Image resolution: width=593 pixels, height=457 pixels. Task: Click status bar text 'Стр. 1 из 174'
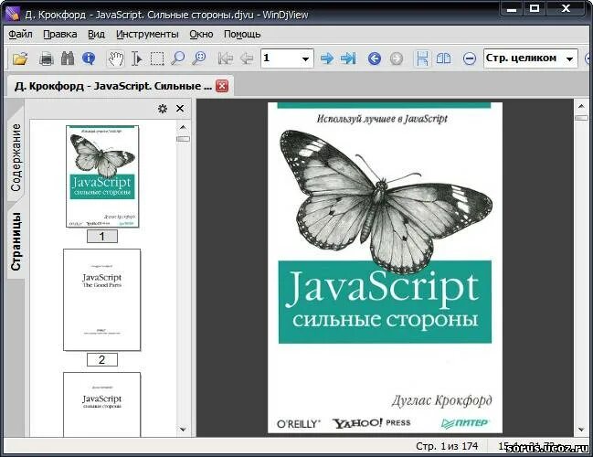(447, 446)
